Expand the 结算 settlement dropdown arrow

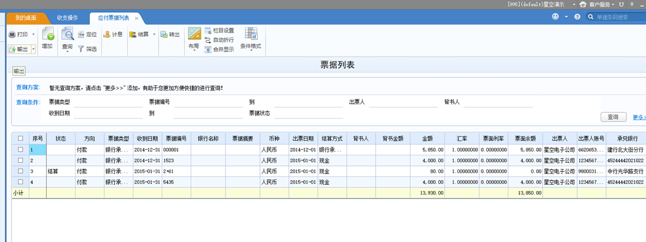coord(154,34)
